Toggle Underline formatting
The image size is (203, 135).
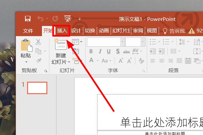point(109,52)
